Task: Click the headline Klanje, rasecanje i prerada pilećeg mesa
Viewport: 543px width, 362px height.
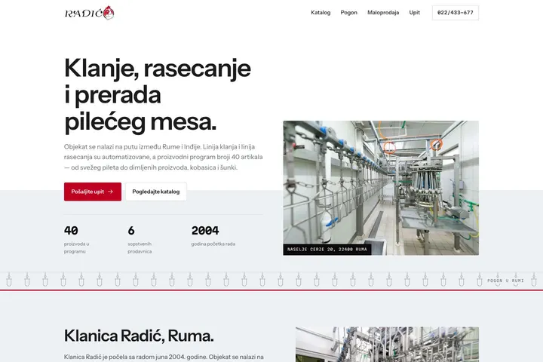Action: tap(158, 95)
